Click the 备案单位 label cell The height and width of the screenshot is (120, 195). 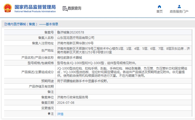[x=30, y=97]
